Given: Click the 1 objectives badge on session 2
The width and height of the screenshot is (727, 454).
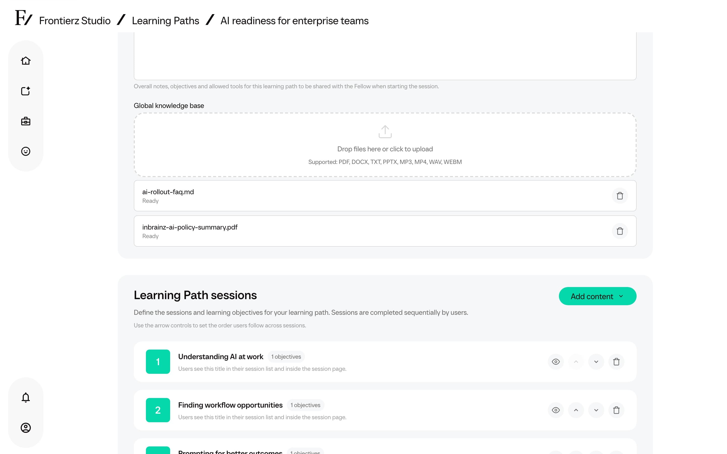Looking at the screenshot, I should point(305,405).
